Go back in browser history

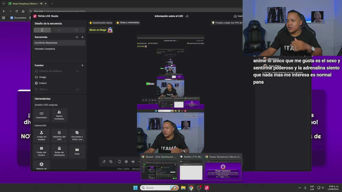point(4,11)
